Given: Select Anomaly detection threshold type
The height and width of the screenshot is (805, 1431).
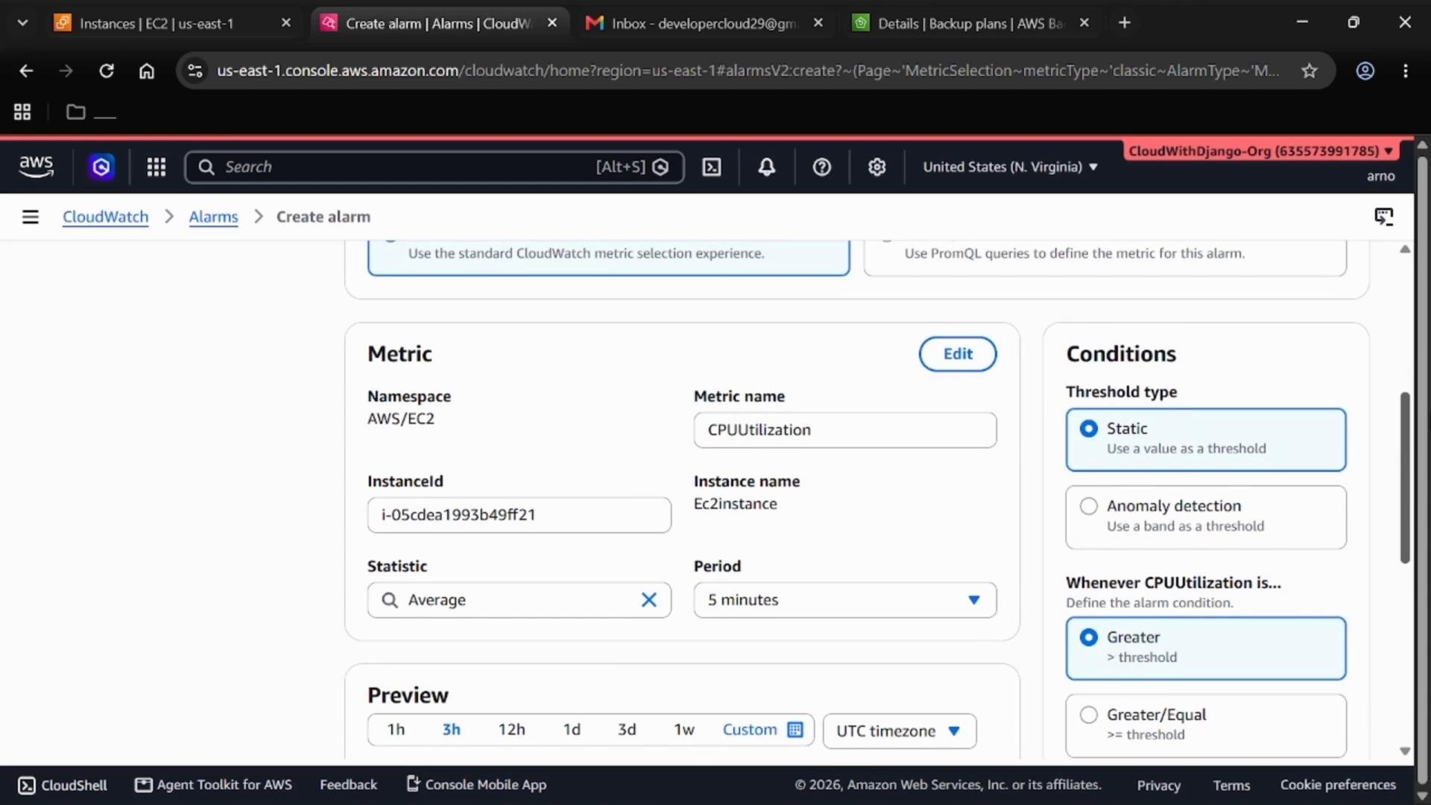Looking at the screenshot, I should point(1205,517).
